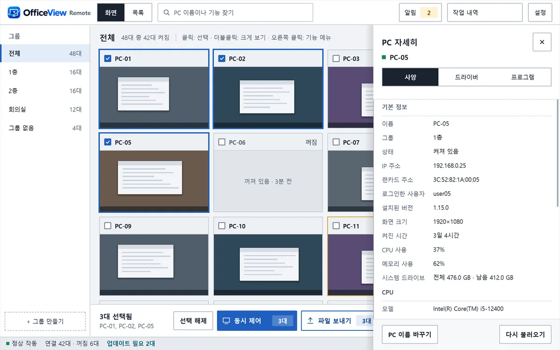This screenshot has height=350, width=560.
Task: Click the PC-05 screen thumbnail
Action: pyautogui.click(x=154, y=181)
